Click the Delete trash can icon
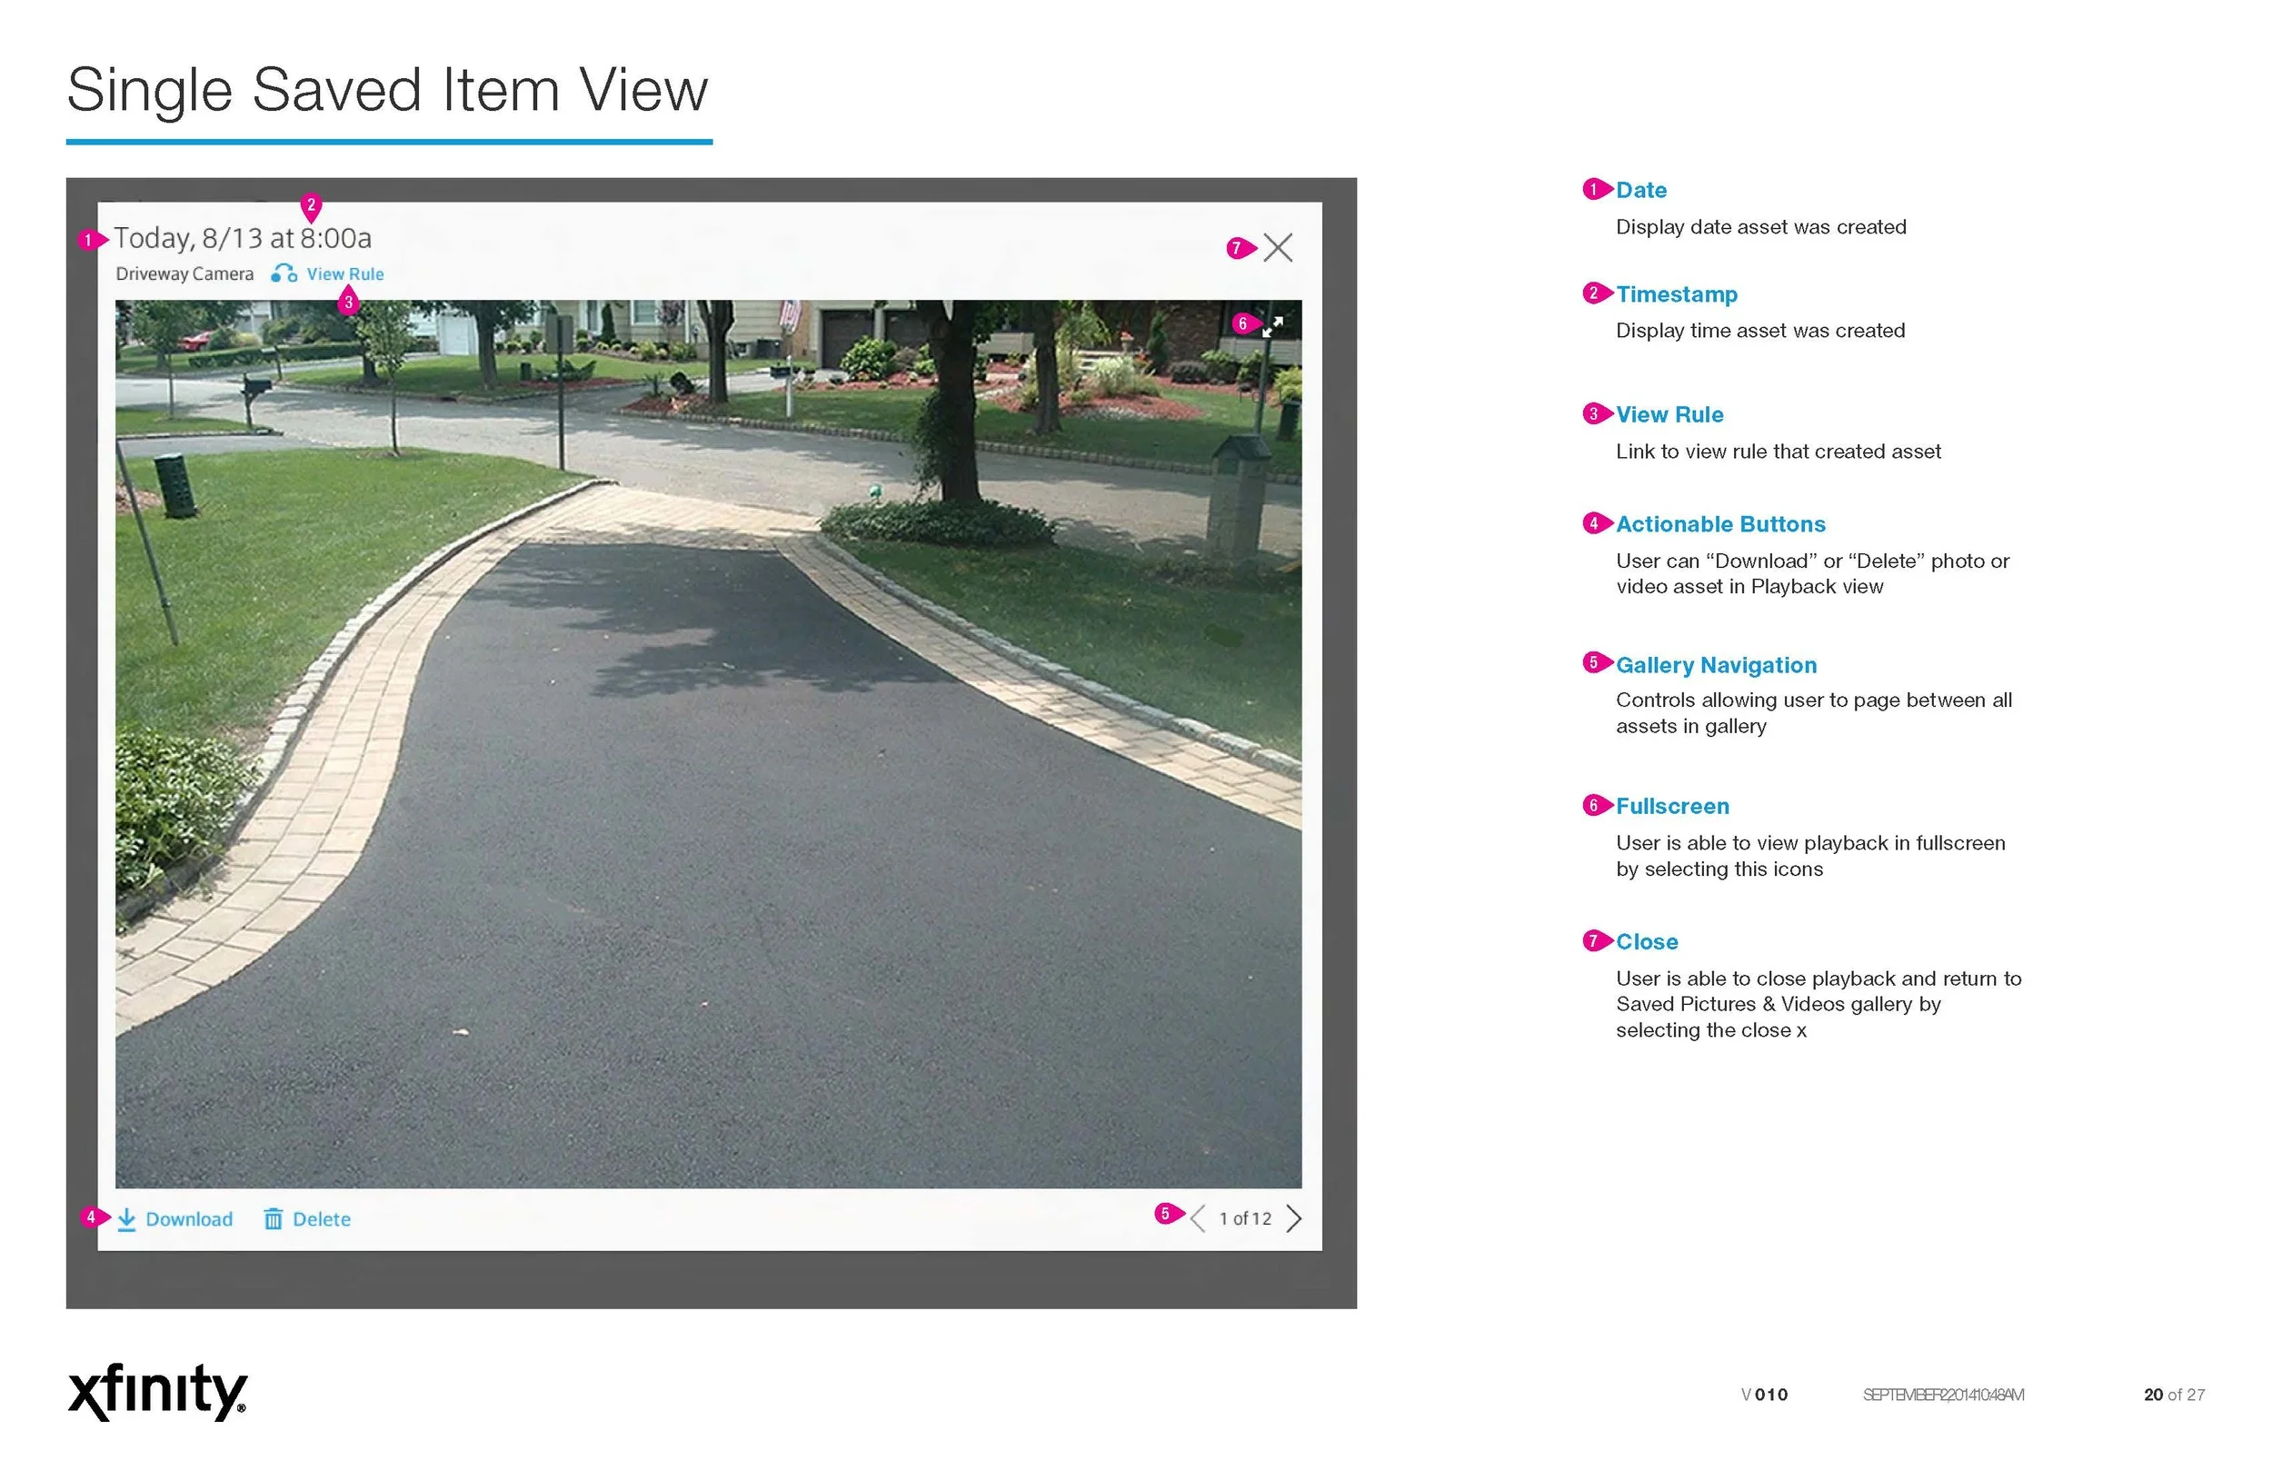The height and width of the screenshot is (1470, 2272). 273,1219
